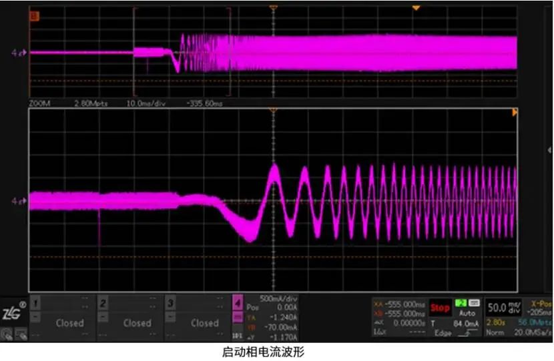Open channel 1 Closed panel
This screenshot has height=361, width=554.
point(69,323)
